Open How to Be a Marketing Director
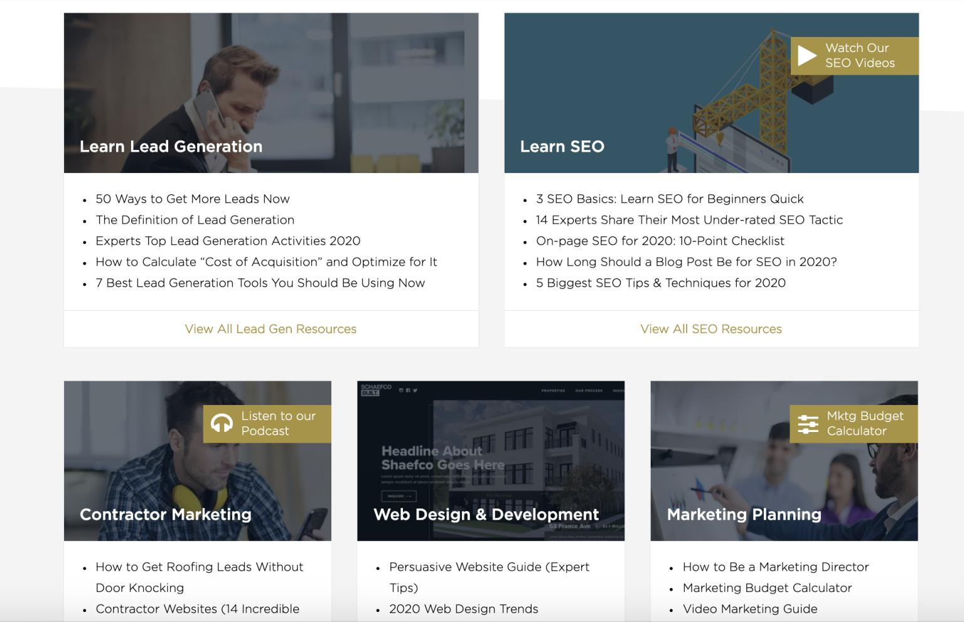 coord(776,567)
